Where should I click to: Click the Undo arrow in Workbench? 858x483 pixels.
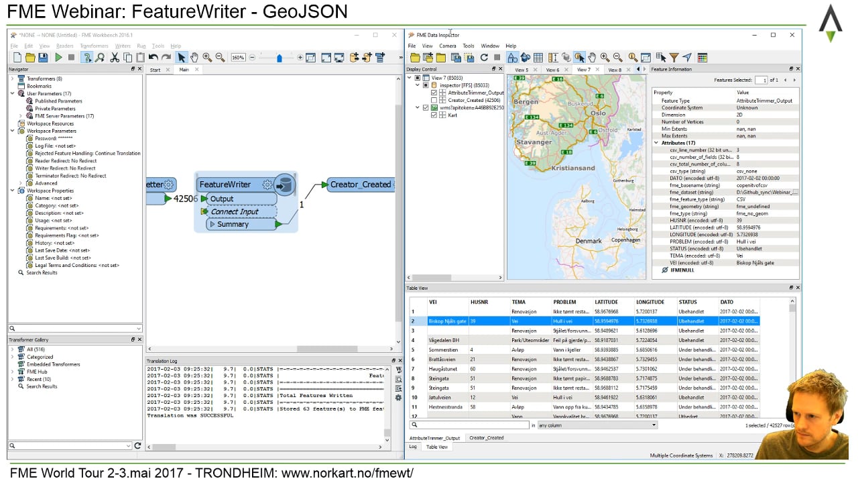click(154, 58)
